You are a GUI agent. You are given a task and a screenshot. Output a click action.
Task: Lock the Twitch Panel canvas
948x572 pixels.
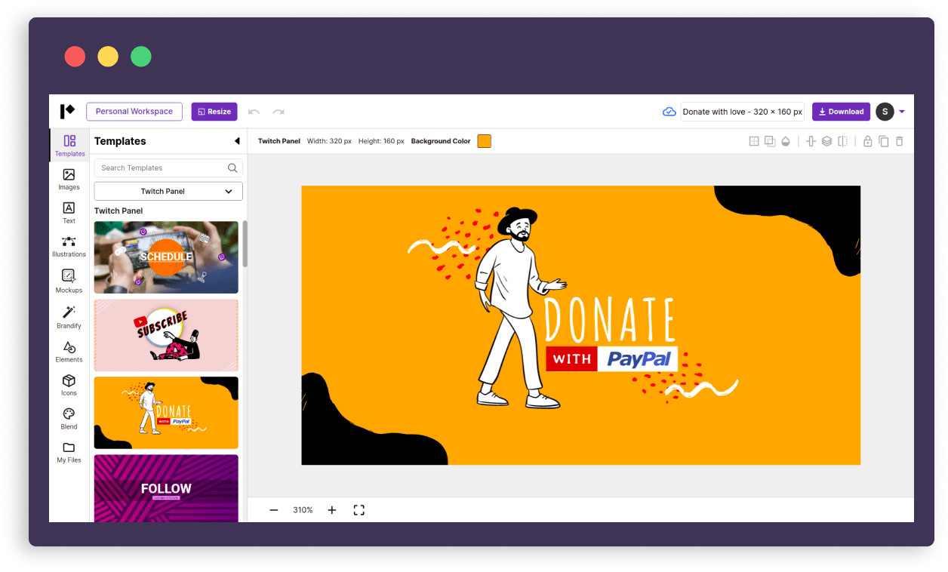pos(866,140)
